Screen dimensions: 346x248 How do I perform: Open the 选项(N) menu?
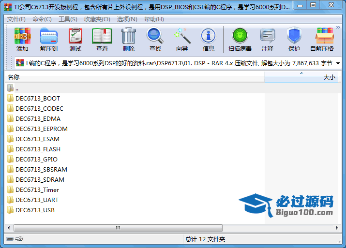pos(127,19)
